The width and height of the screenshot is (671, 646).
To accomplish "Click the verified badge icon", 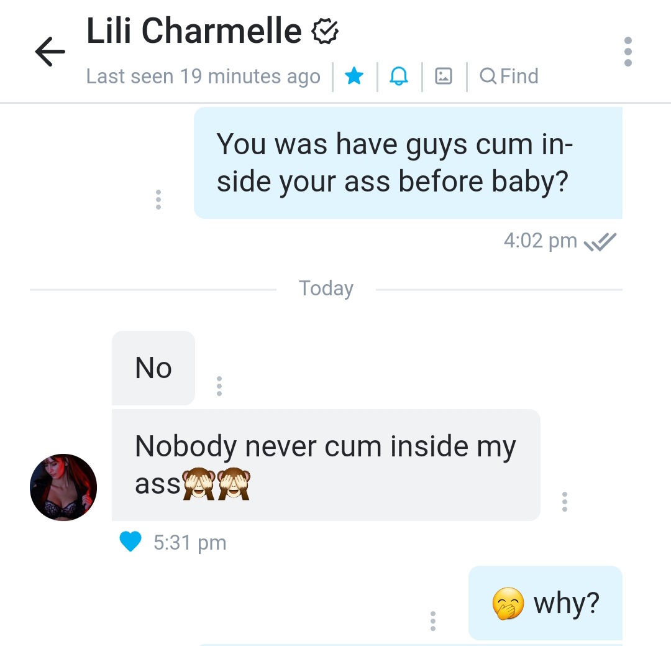I will (325, 31).
